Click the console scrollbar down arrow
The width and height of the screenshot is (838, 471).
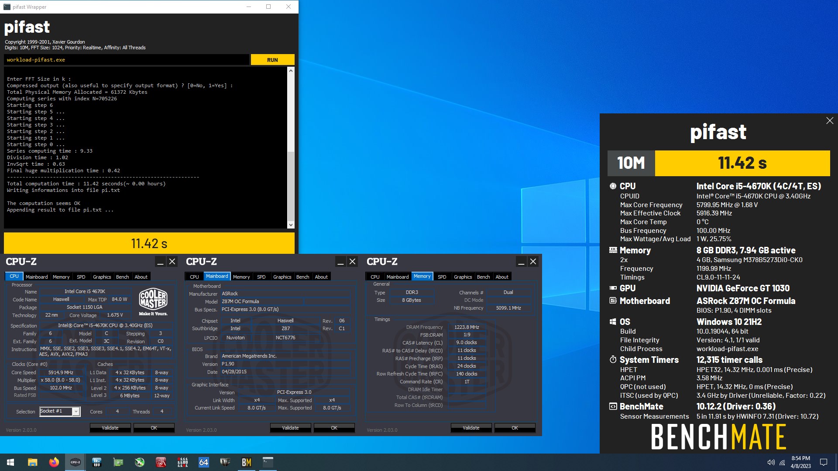291,225
